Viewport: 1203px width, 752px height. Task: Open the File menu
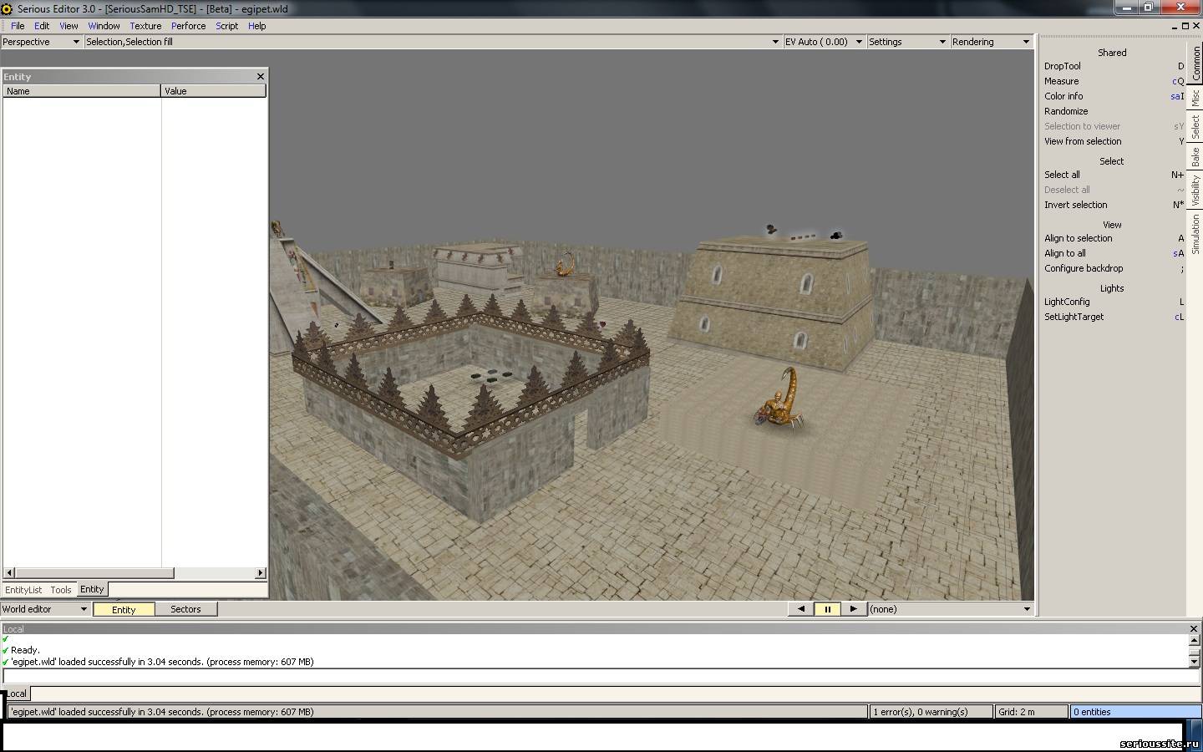[17, 26]
